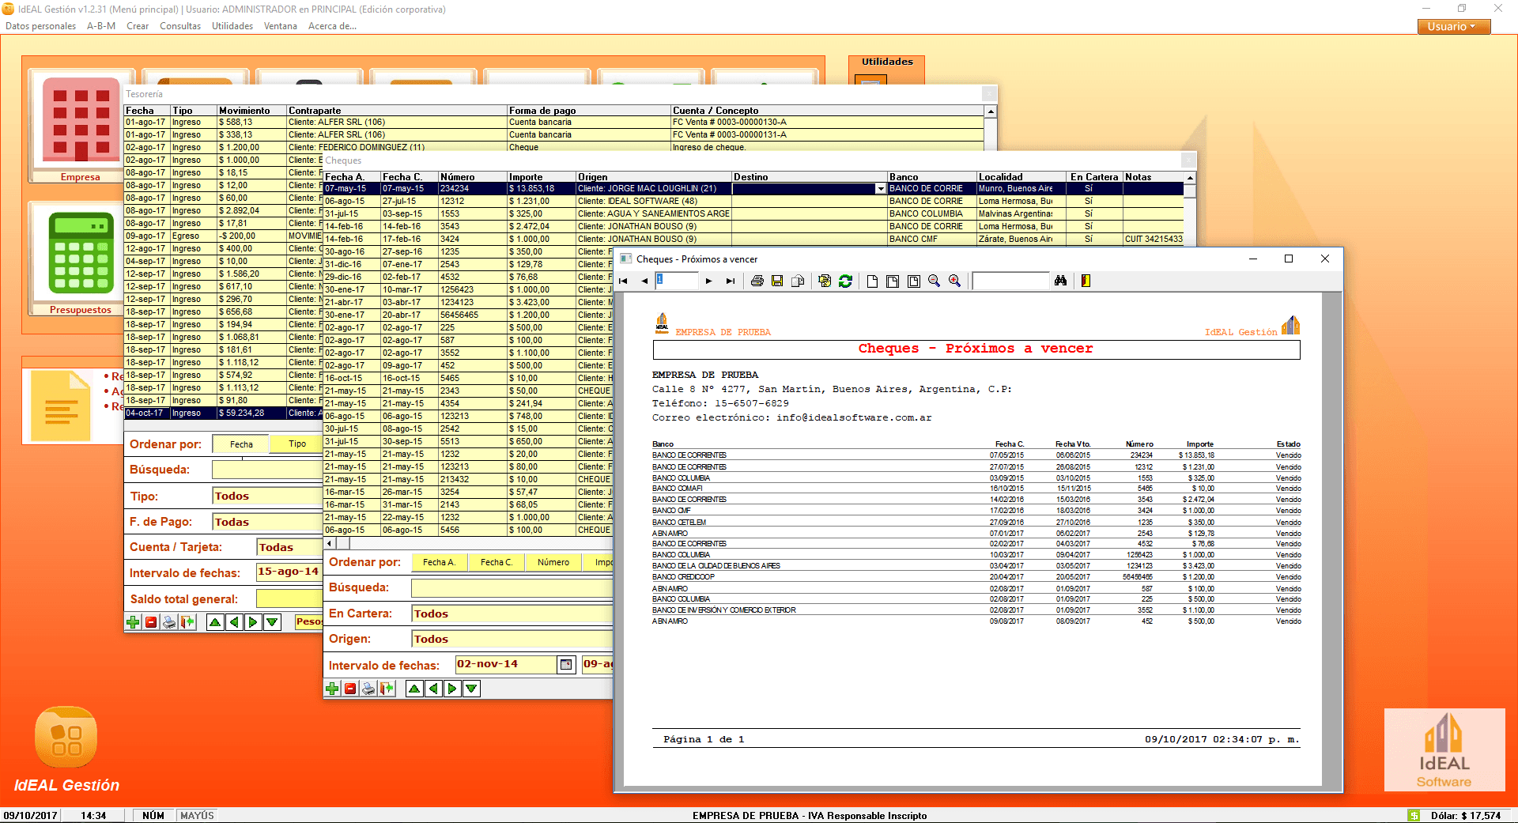This screenshot has width=1518, height=823.
Task: Delete record with red minus in Cheques window
Action: pyautogui.click(x=350, y=689)
